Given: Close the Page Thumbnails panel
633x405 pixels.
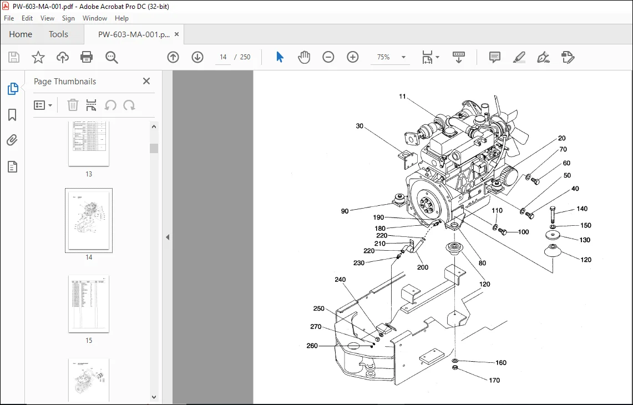Looking at the screenshot, I should pyautogui.click(x=146, y=81).
